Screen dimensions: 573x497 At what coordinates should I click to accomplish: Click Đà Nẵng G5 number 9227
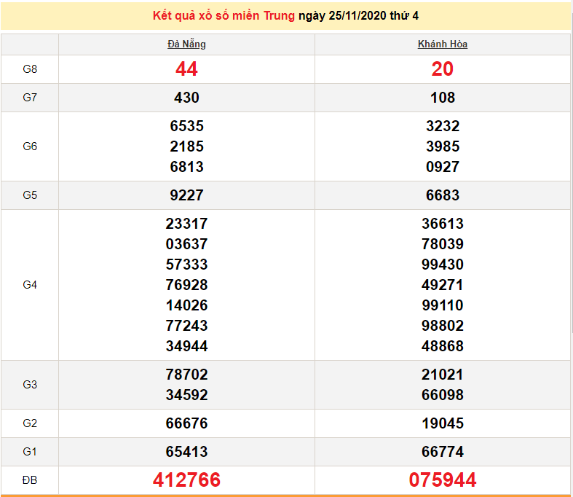click(x=186, y=195)
